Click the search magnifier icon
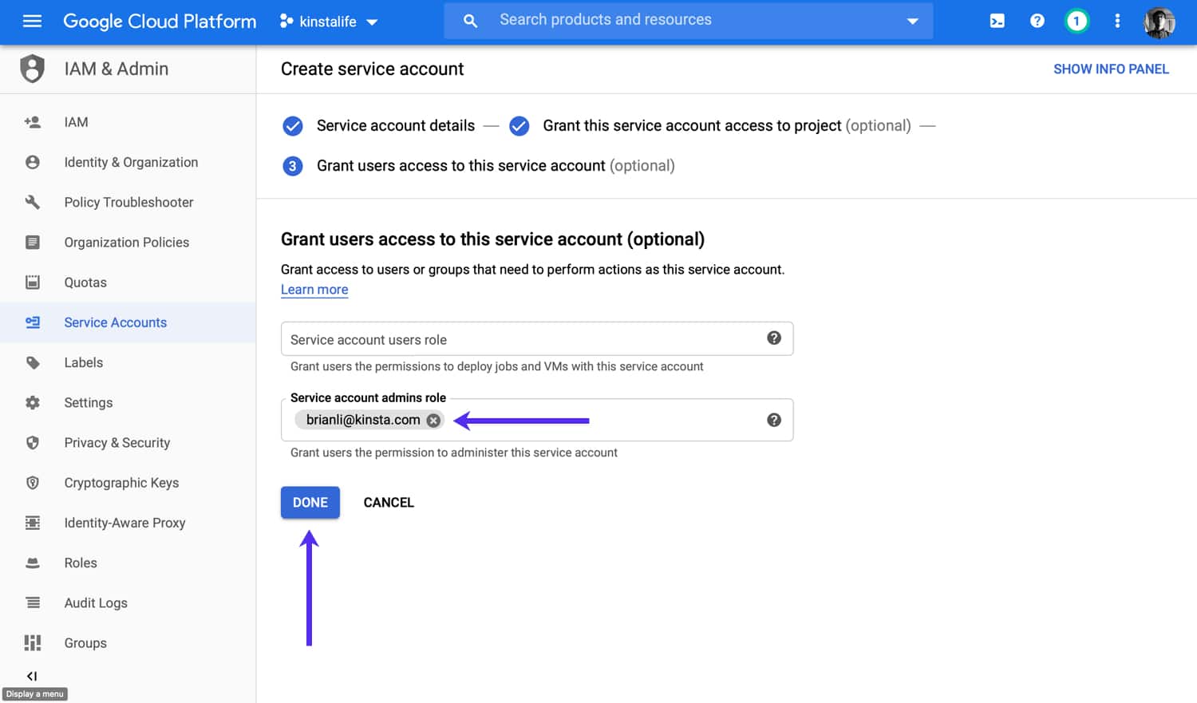This screenshot has width=1197, height=703. point(470,21)
